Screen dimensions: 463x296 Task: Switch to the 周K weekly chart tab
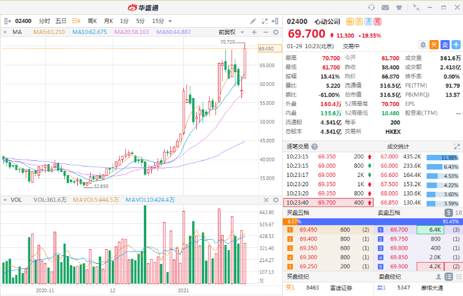point(92,20)
